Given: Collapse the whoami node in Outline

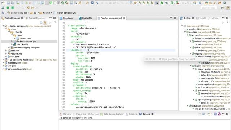Looking at the screenshot, I should point(188,35).
